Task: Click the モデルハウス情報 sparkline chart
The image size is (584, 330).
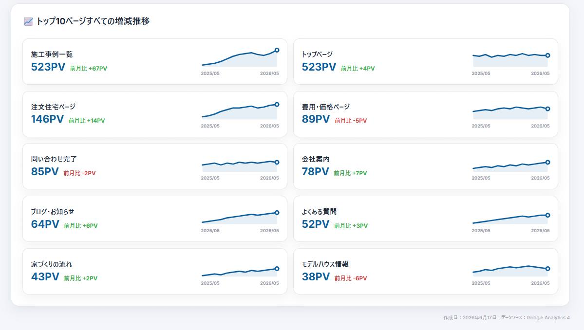Action: [510, 271]
